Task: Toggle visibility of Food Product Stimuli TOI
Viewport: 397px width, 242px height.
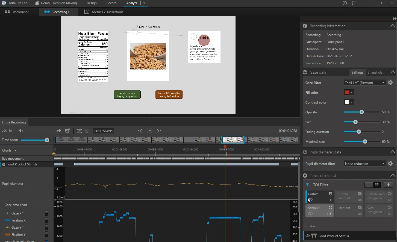Action: 308,236
